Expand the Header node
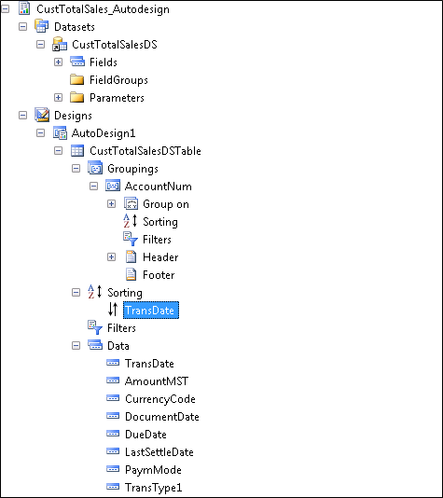Image resolution: width=443 pixels, height=498 pixels. pos(112,257)
